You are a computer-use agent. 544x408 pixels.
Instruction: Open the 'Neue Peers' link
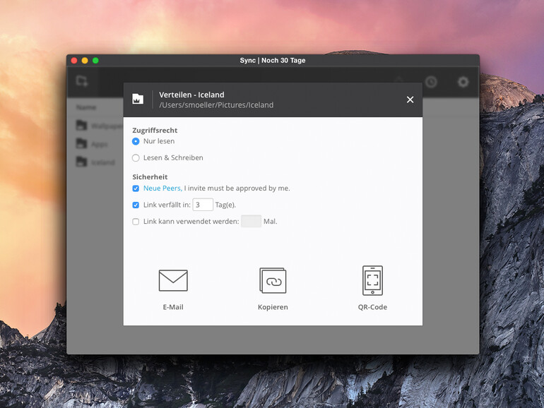pyautogui.click(x=162, y=188)
